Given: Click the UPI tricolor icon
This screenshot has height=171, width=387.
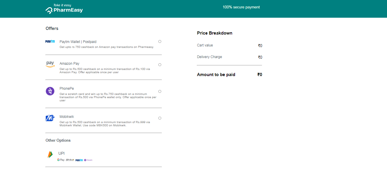Looking at the screenshot, I should point(50,154).
